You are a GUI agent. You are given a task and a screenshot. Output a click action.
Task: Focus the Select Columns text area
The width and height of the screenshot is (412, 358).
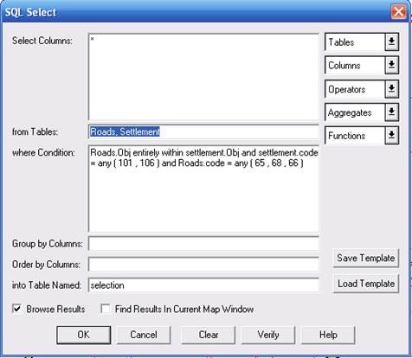click(203, 77)
